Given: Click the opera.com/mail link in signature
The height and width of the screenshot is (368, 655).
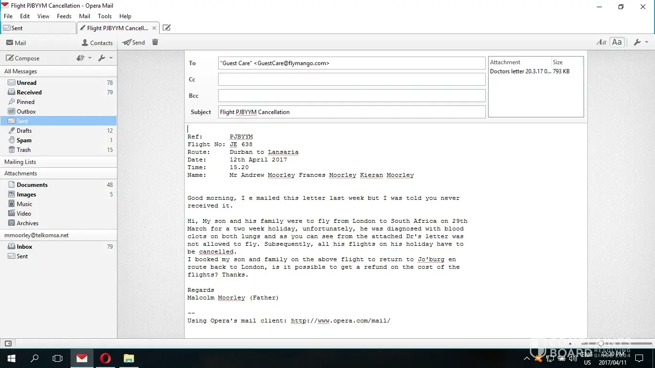Looking at the screenshot, I should (x=340, y=321).
